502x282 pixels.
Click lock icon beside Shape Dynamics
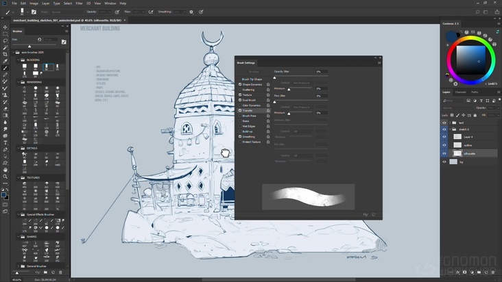268,85
